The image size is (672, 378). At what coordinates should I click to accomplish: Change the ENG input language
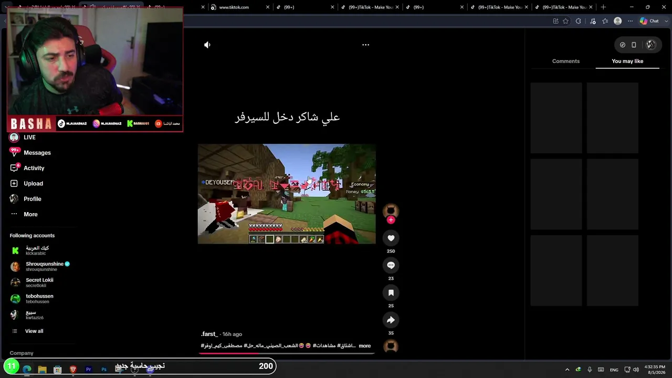pos(614,370)
